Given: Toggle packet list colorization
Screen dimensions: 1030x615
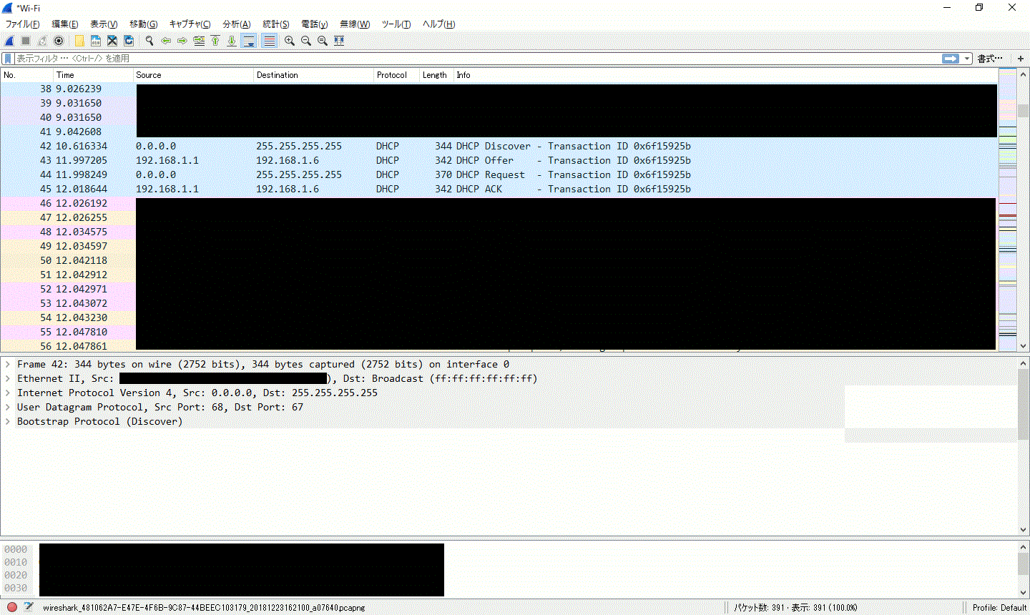Looking at the screenshot, I should (x=269, y=41).
